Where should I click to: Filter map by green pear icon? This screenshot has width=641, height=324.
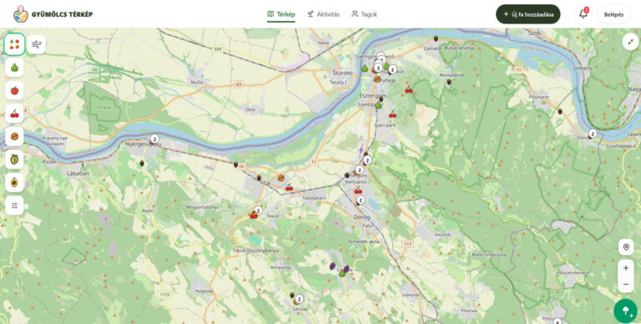pos(14,68)
